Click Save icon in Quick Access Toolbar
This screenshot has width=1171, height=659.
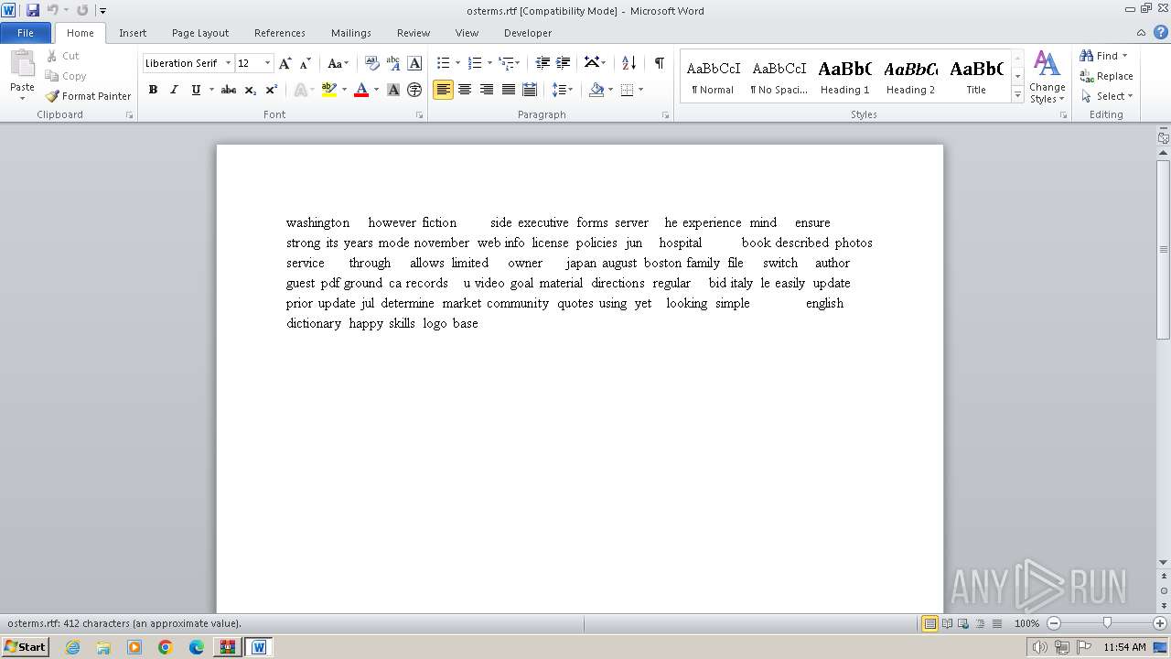tap(33, 10)
